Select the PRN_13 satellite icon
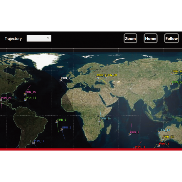The height and width of the screenshot is (182, 182). (x=25, y=100)
